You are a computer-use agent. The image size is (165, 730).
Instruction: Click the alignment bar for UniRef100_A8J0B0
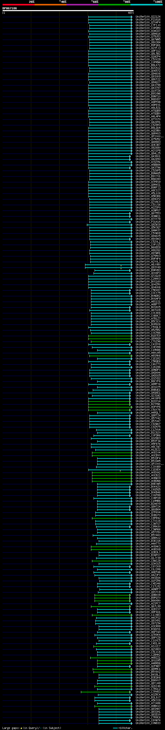point(109,265)
